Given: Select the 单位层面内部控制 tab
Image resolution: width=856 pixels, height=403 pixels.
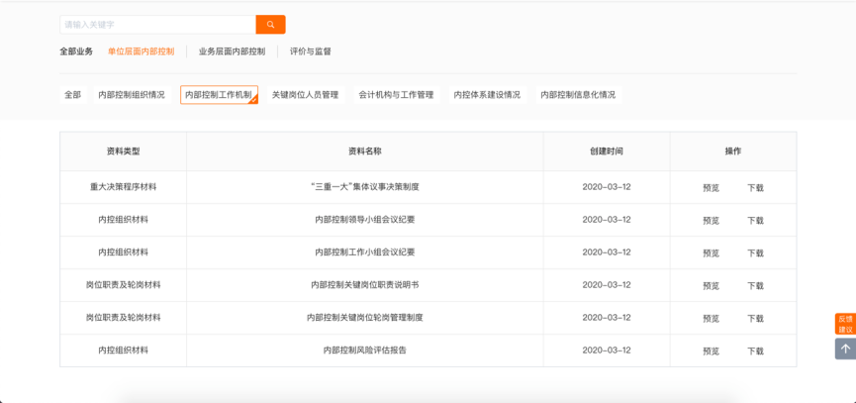Looking at the screenshot, I should click(141, 51).
